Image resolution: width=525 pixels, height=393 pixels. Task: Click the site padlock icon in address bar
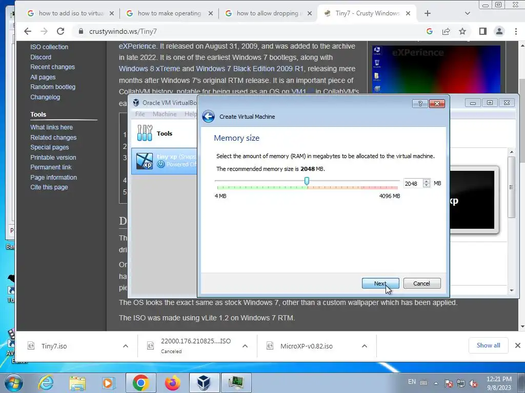tap(80, 31)
